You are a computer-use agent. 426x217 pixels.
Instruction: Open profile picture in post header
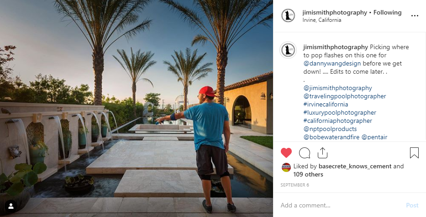(288, 15)
